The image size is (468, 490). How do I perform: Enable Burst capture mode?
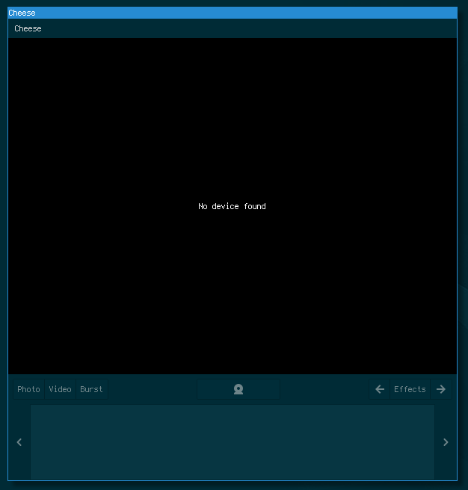(91, 389)
